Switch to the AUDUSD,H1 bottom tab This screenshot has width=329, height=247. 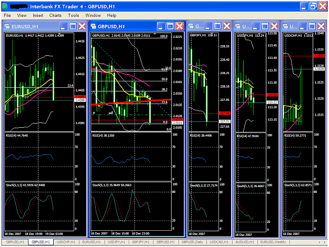pyautogui.click(x=245, y=242)
